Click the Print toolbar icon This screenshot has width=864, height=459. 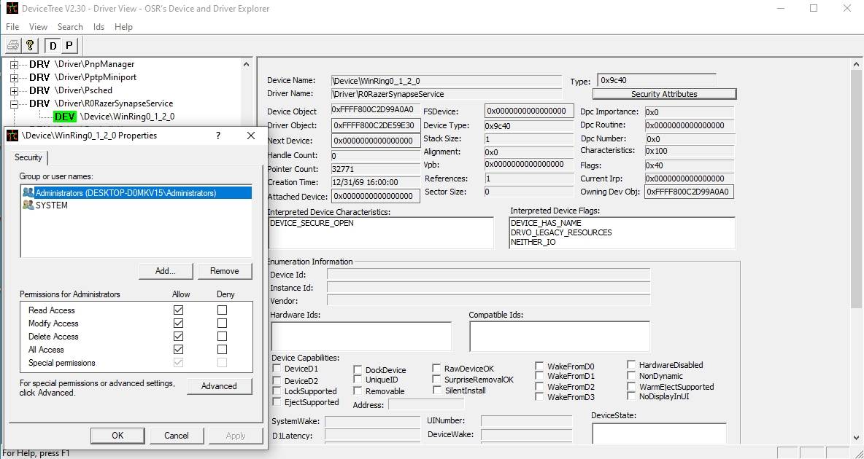tap(12, 45)
